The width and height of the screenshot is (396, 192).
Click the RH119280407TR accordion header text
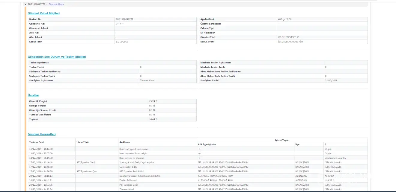[x=37, y=4]
